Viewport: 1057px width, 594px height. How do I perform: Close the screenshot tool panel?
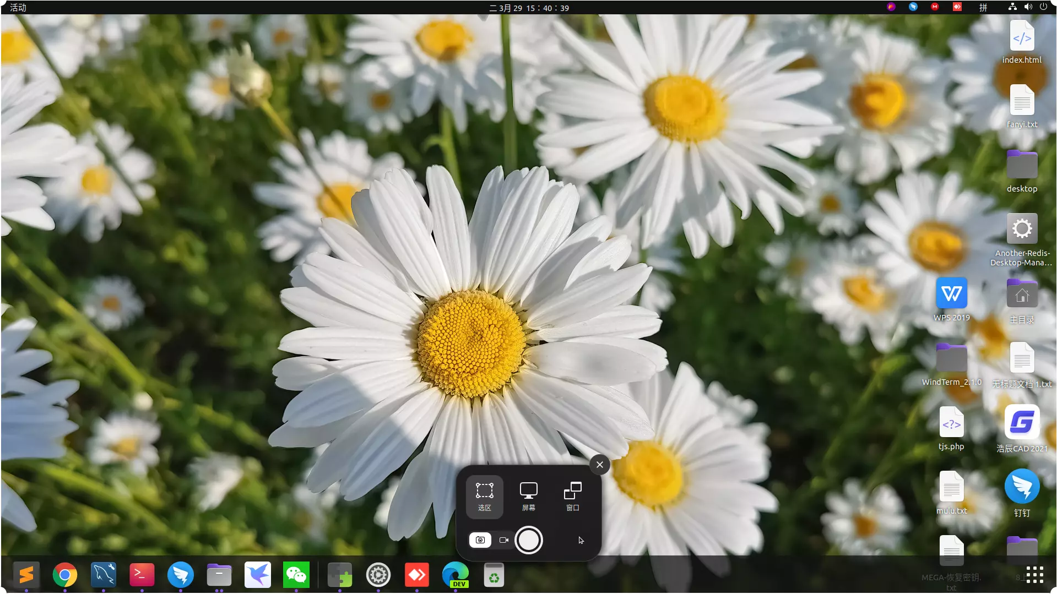(x=600, y=465)
